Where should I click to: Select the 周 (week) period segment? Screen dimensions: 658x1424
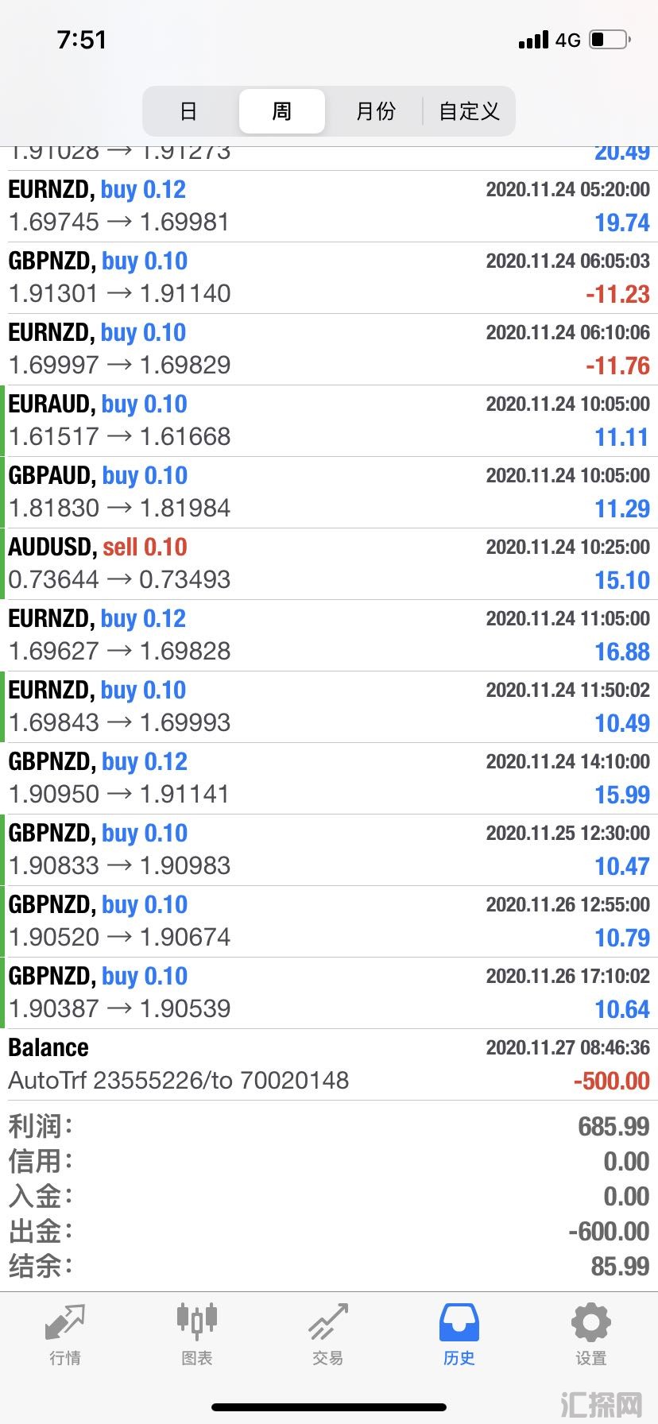(x=282, y=111)
